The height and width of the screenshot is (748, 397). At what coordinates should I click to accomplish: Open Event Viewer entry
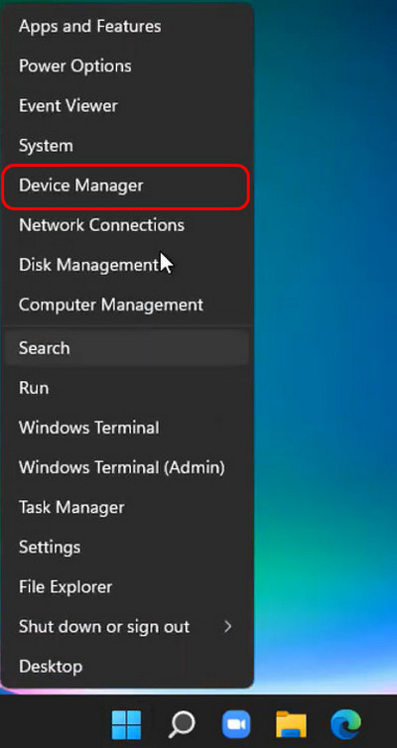(127, 106)
